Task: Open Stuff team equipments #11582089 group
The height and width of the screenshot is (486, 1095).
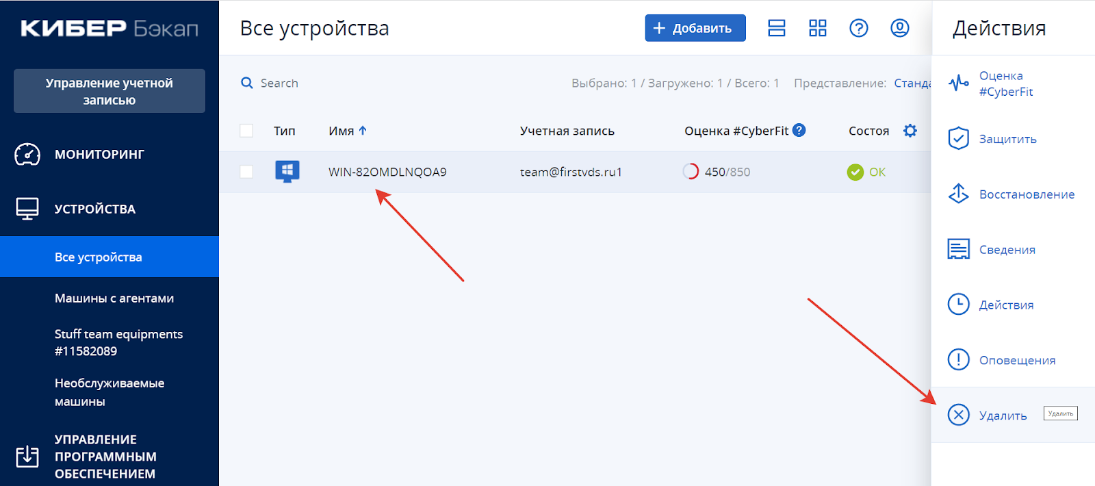Action: pyautogui.click(x=118, y=342)
